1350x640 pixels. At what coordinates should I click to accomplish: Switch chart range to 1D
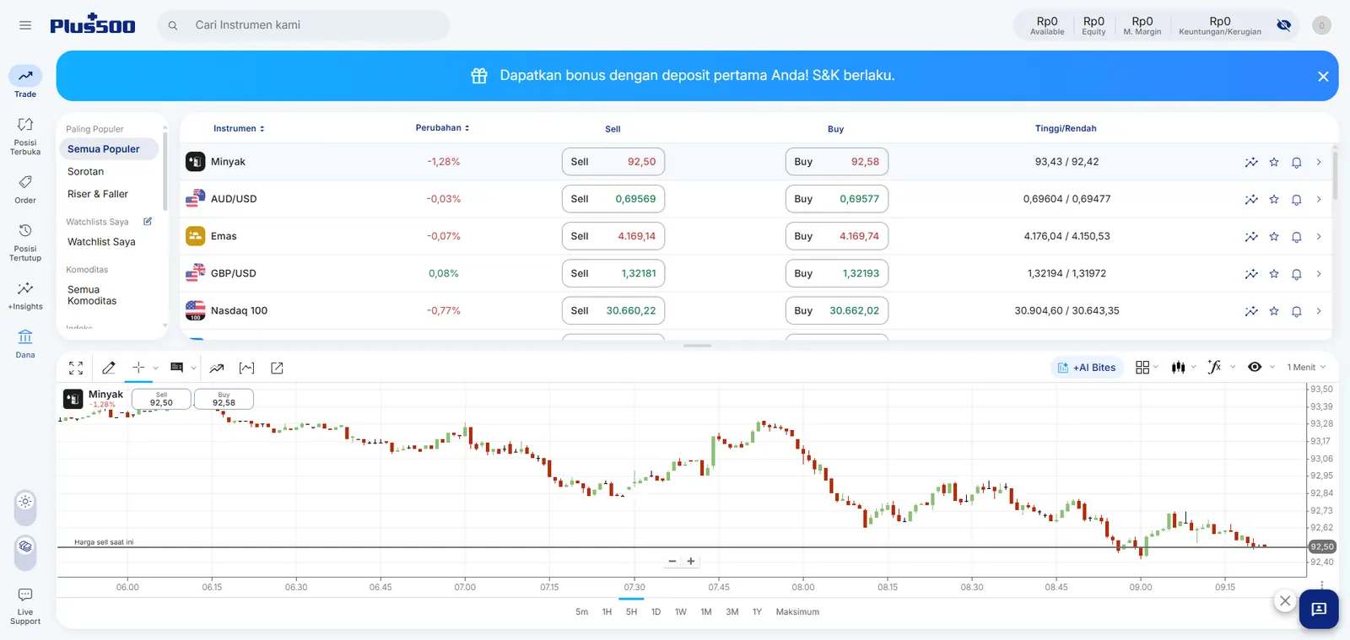(x=656, y=612)
